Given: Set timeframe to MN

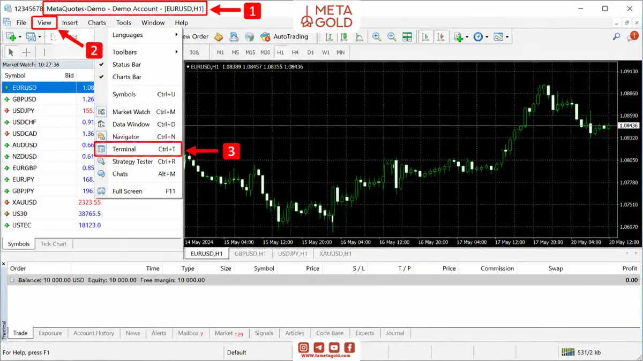Looking at the screenshot, I should pos(341,52).
